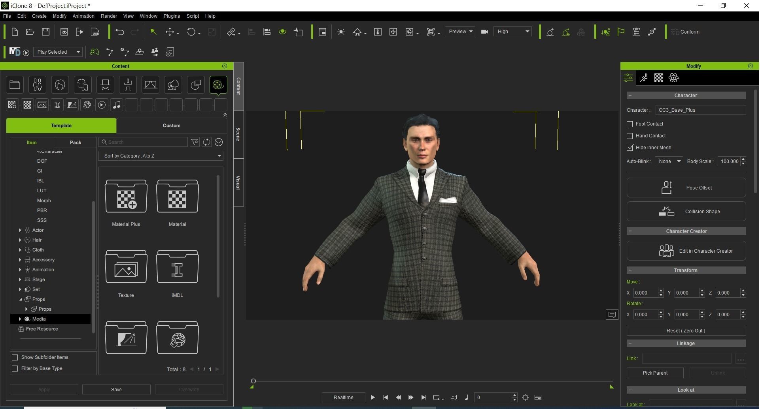The height and width of the screenshot is (409, 760).
Task: Open the Material Plus folder
Action: click(126, 197)
